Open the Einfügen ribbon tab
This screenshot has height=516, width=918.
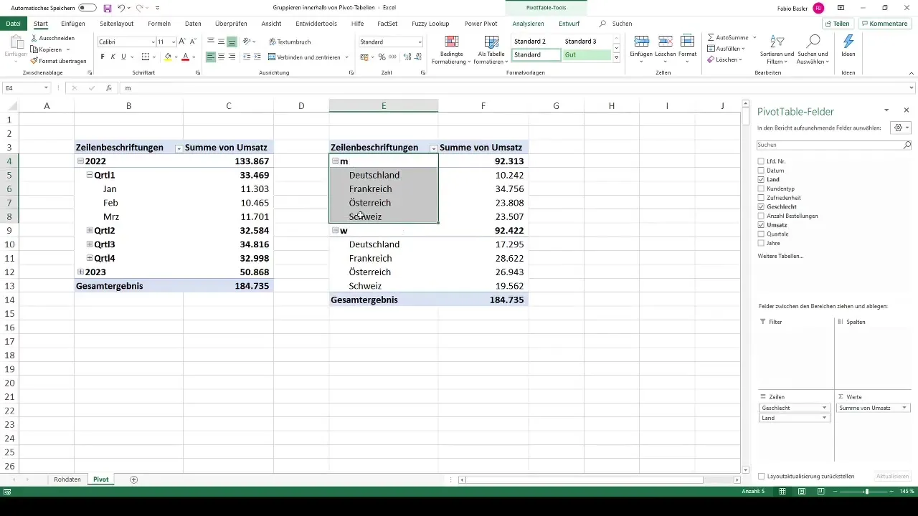[73, 24]
